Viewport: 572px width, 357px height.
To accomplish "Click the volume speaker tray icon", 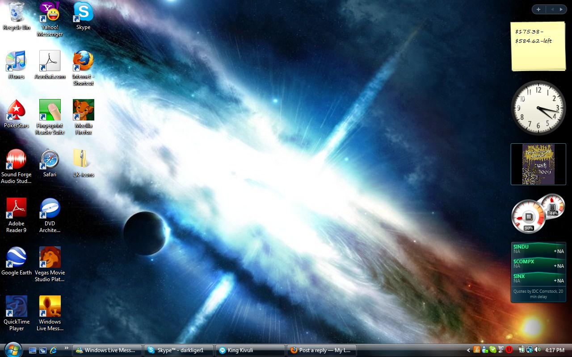I will click(x=537, y=350).
